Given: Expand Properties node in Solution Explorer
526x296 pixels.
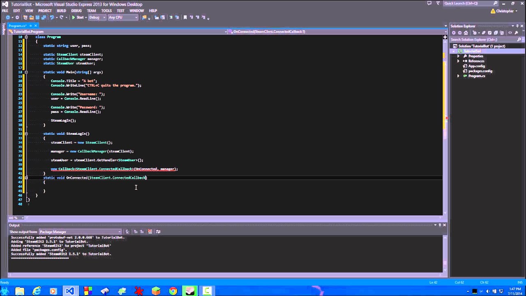Looking at the screenshot, I should click(x=458, y=56).
